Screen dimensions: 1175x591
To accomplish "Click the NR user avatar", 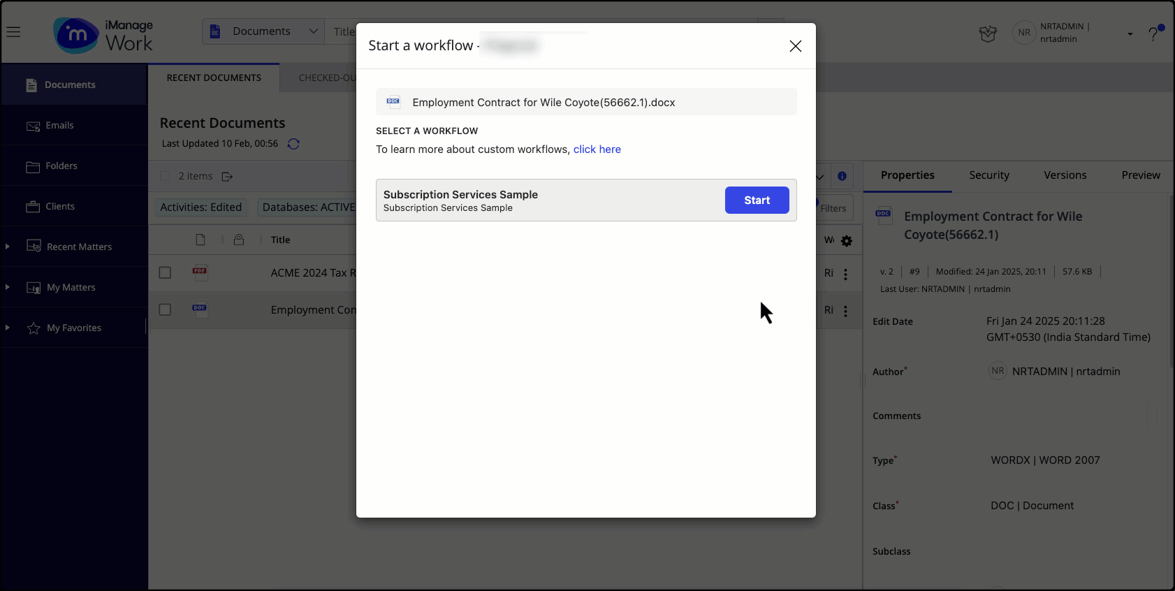I will 1024,33.
